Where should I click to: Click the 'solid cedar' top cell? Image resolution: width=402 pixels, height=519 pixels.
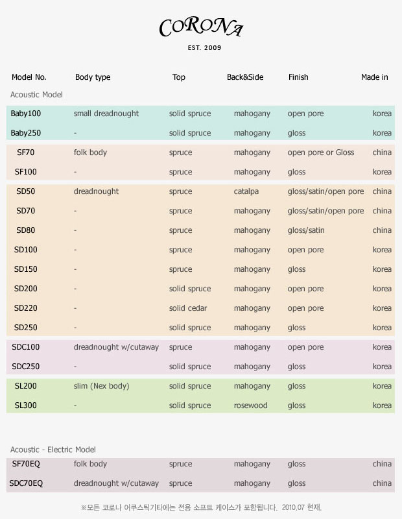click(188, 308)
